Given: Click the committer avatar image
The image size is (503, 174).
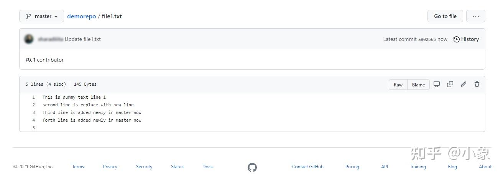Looking at the screenshot, I should tap(29, 39).
